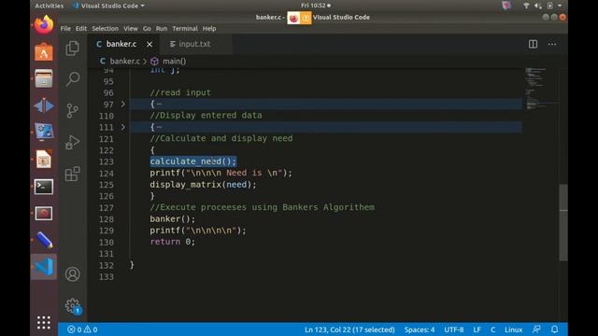Click the network icon in system tray
Screen dimensions: 598x336
click(526, 6)
